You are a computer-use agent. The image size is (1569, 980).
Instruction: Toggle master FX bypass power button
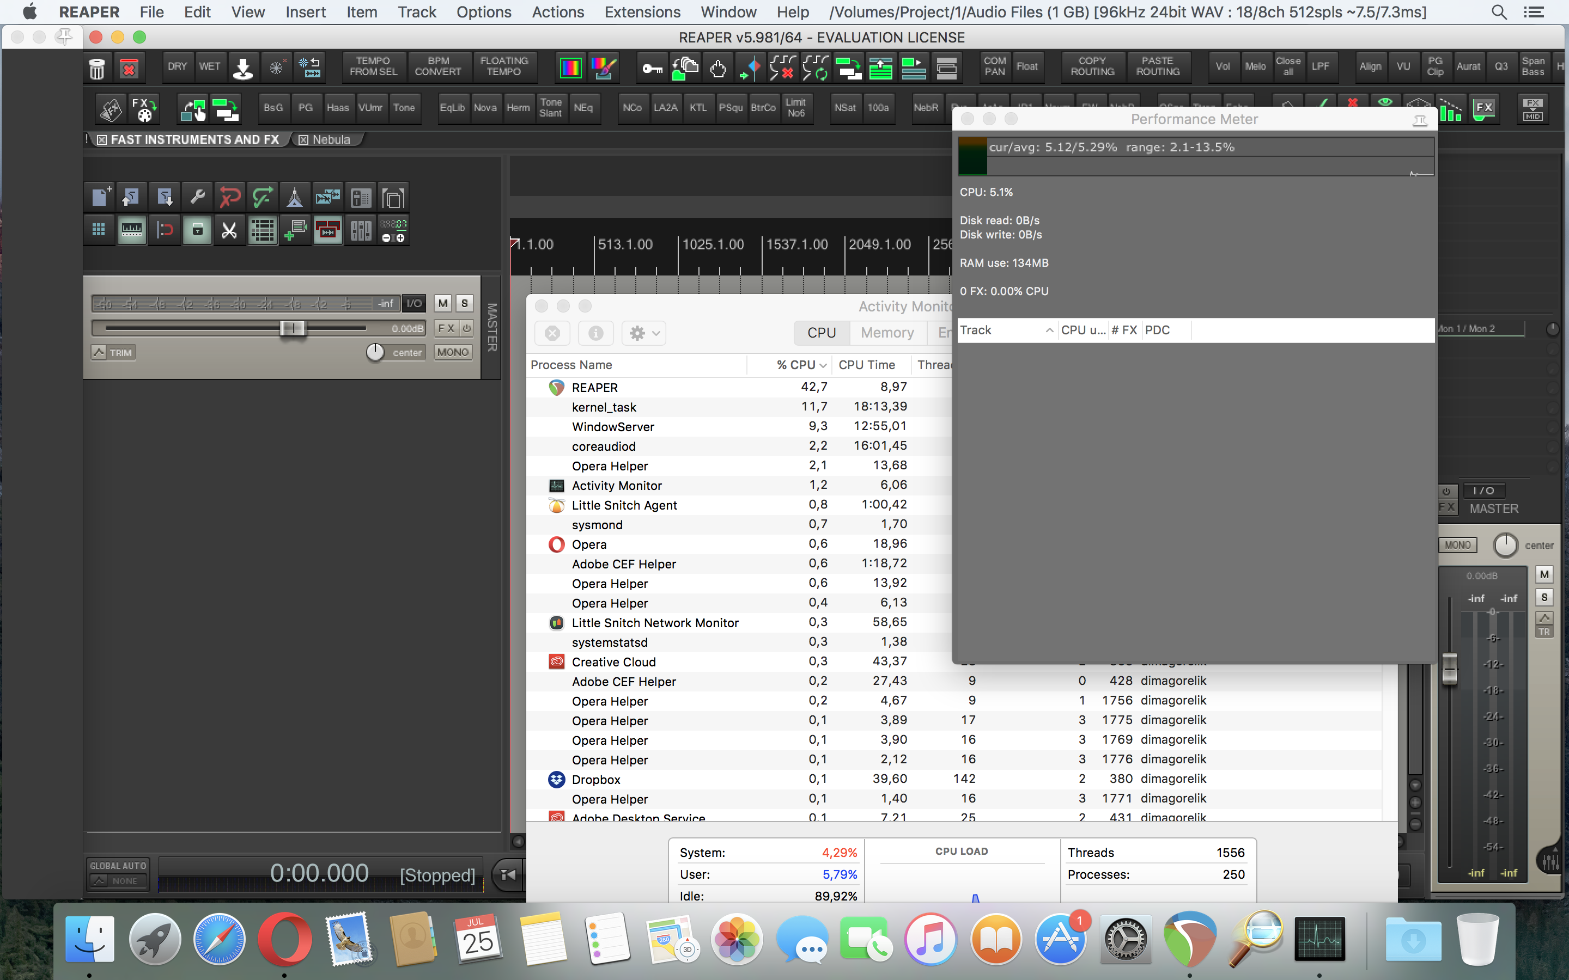466,328
